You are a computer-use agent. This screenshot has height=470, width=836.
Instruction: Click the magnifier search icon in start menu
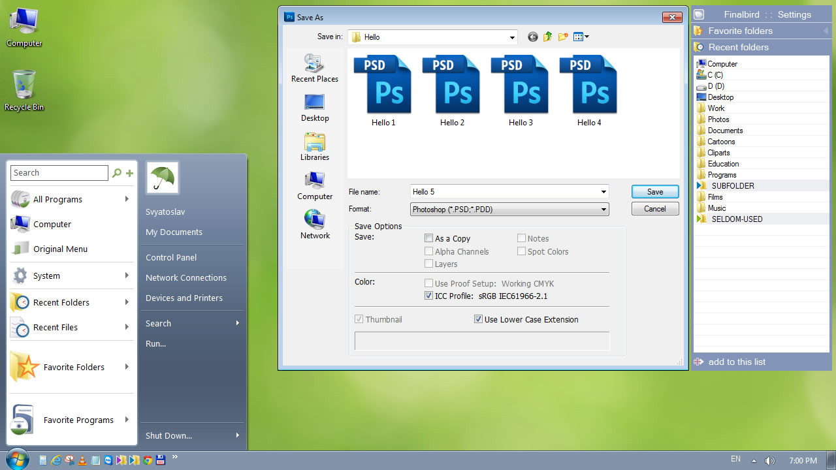[x=117, y=173]
